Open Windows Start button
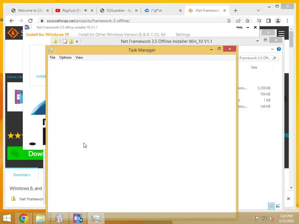Screen dimensions: 299x224 pyautogui.click(x=7, y=218)
